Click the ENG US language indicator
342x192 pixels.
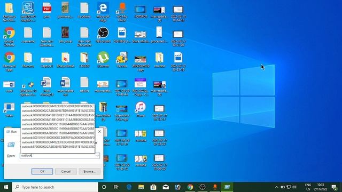click(308, 187)
